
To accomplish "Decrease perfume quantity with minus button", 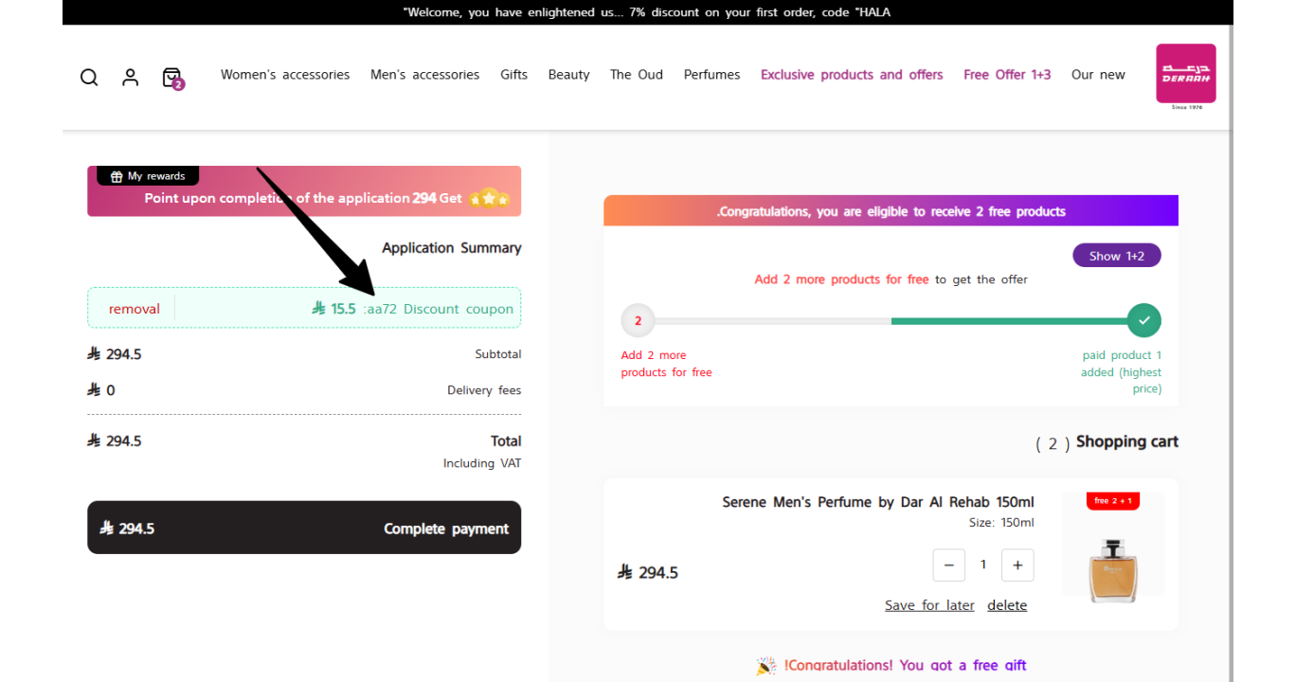I will 948,565.
